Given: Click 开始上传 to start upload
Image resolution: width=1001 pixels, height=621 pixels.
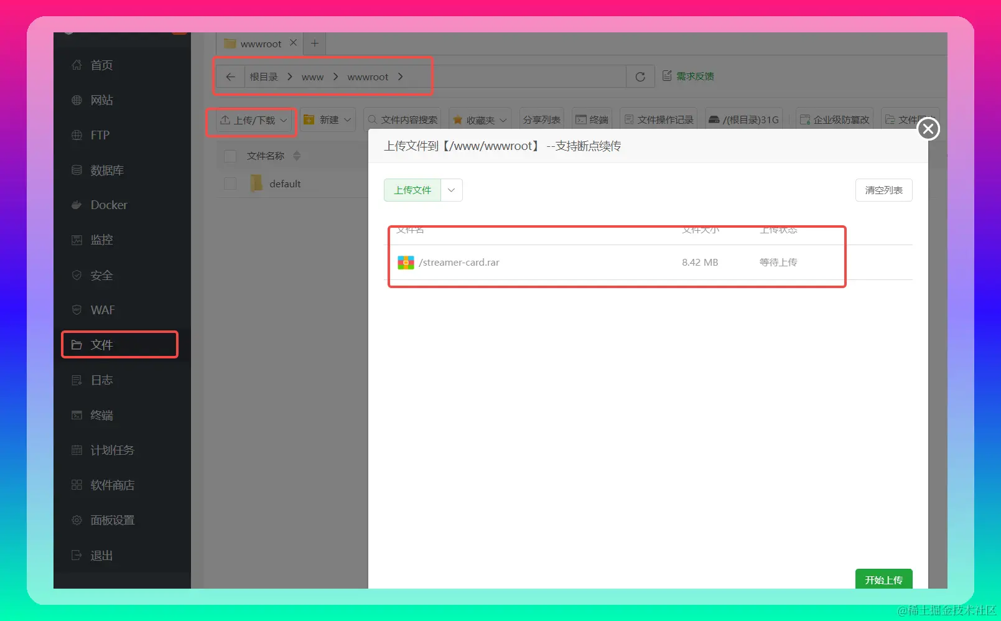Looking at the screenshot, I should [883, 579].
